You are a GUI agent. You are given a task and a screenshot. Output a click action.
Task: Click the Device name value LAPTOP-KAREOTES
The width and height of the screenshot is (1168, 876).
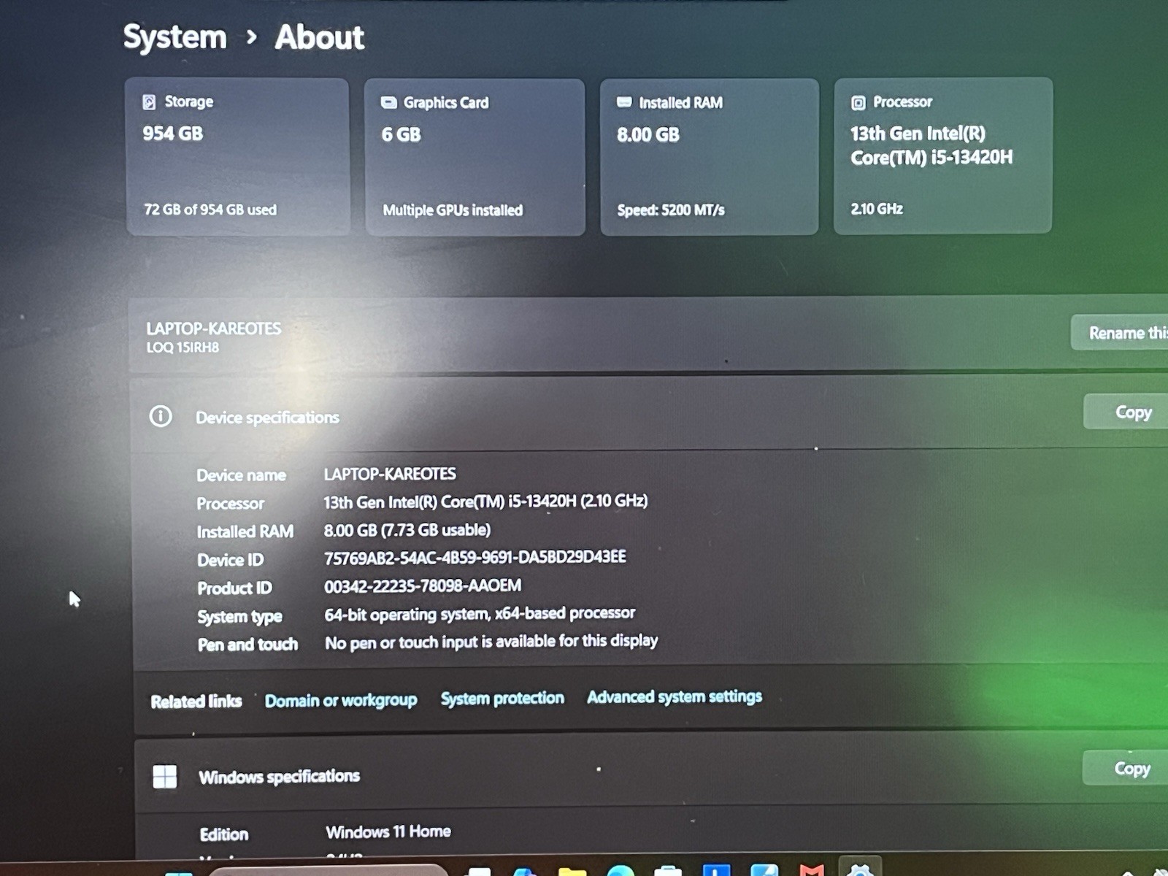click(x=390, y=474)
